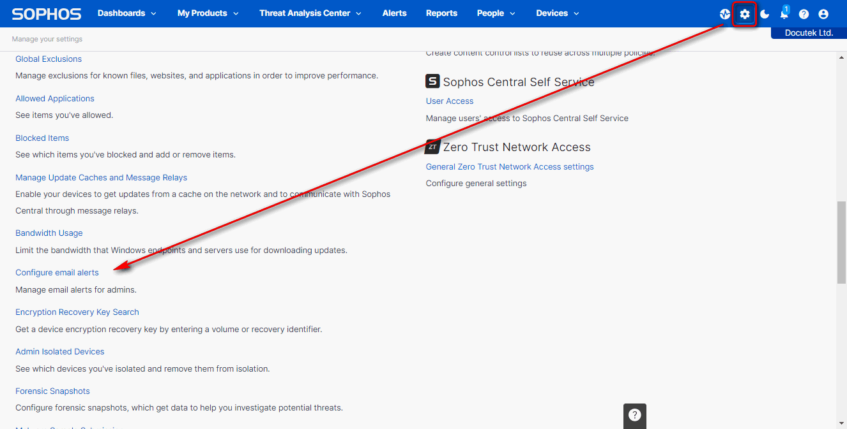Click 'Manage exclusions for known files' text
Viewport: 847px width, 429px height.
(197, 75)
